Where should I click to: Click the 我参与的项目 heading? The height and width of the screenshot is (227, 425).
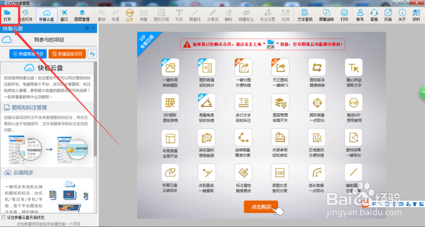[49, 40]
